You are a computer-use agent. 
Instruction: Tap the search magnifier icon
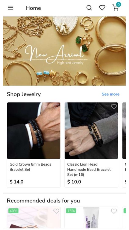(89, 8)
